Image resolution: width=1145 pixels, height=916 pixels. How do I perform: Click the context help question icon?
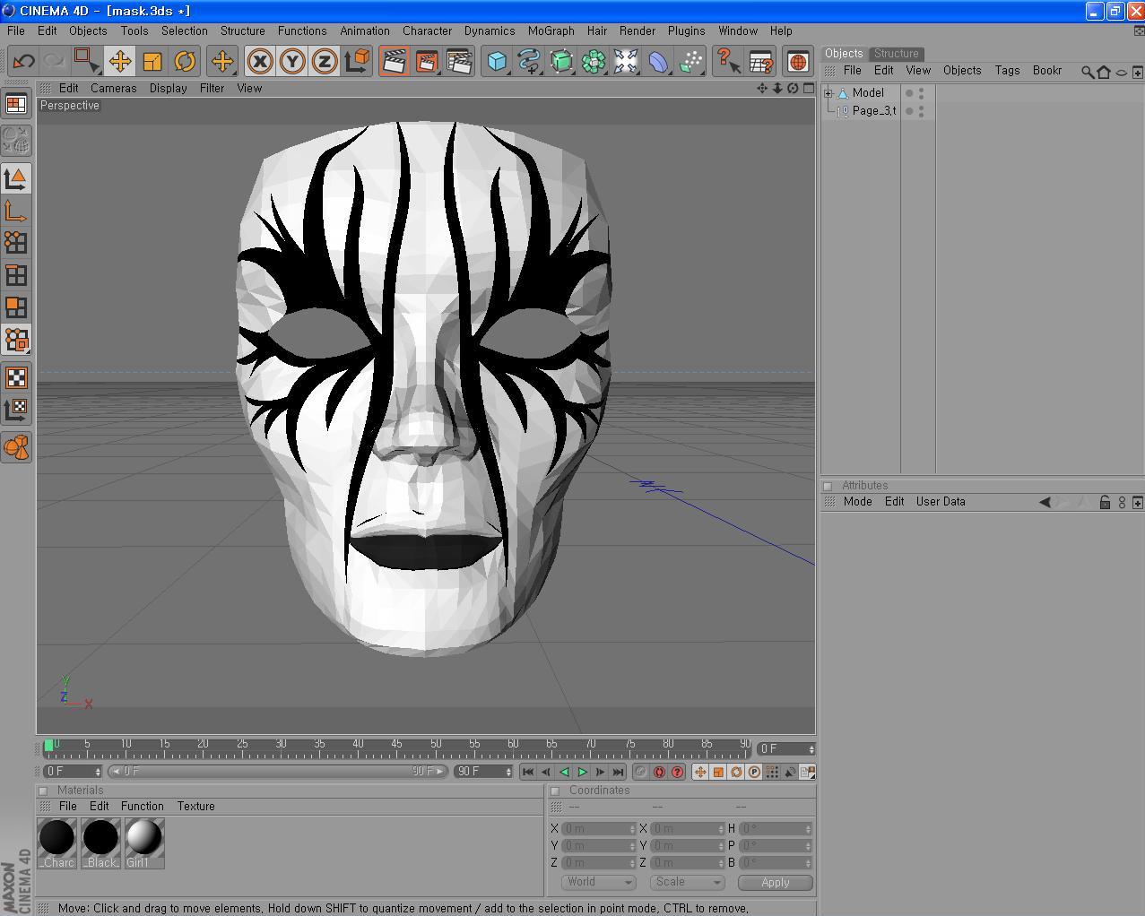point(728,61)
